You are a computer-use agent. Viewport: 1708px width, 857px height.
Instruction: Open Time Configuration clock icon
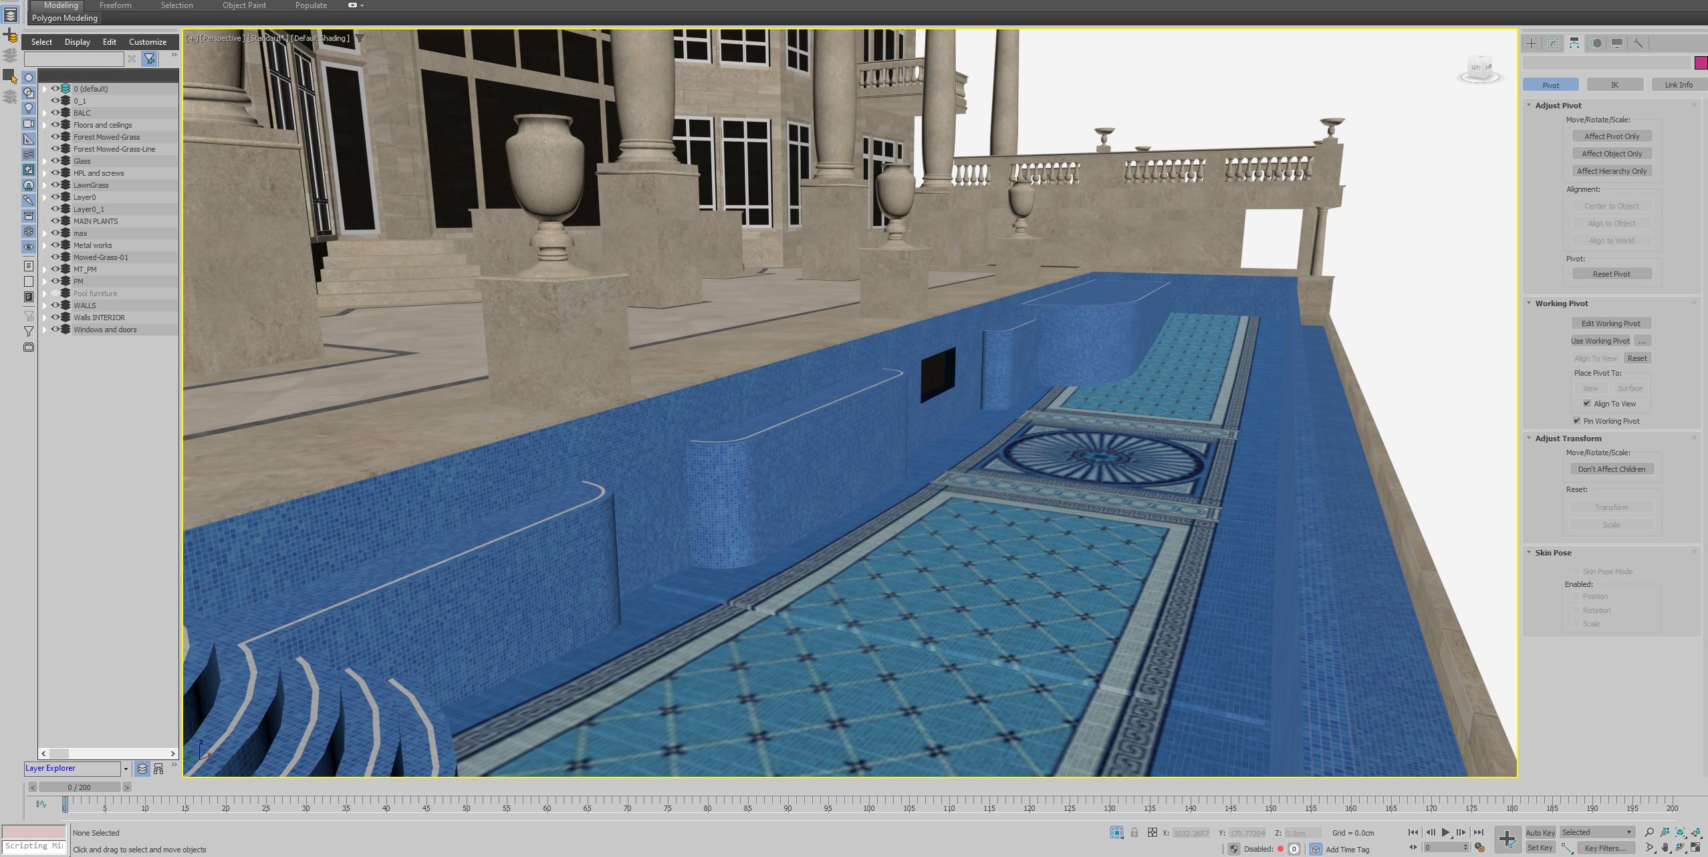tap(1479, 848)
